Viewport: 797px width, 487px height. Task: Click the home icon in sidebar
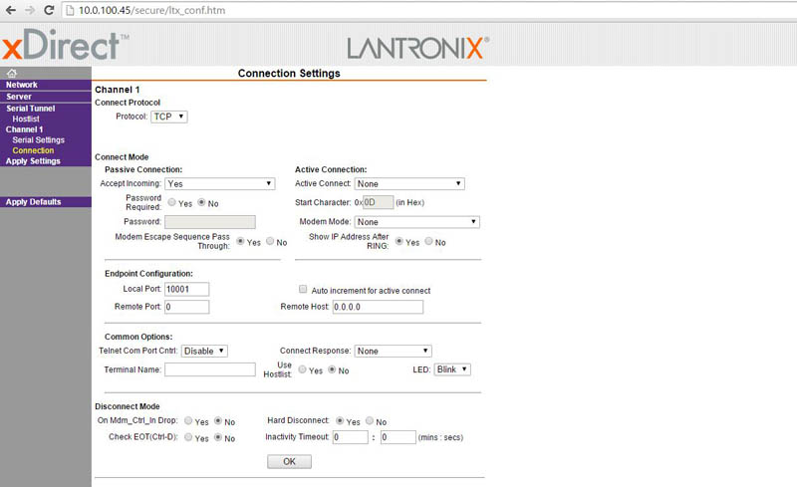[11, 74]
